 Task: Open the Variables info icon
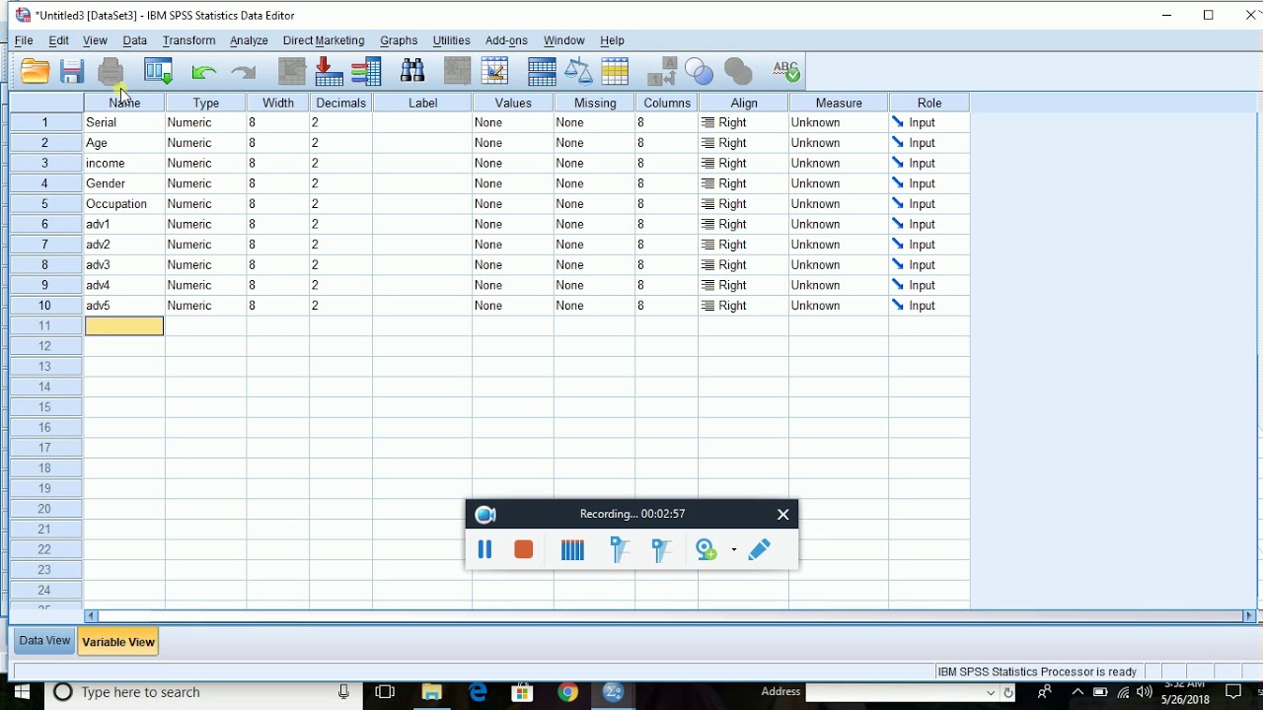tap(366, 71)
